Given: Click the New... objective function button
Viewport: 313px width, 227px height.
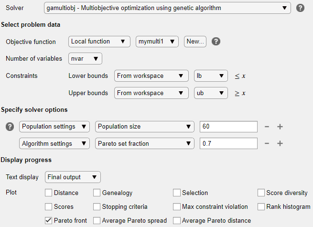Looking at the screenshot, I should click(195, 42).
